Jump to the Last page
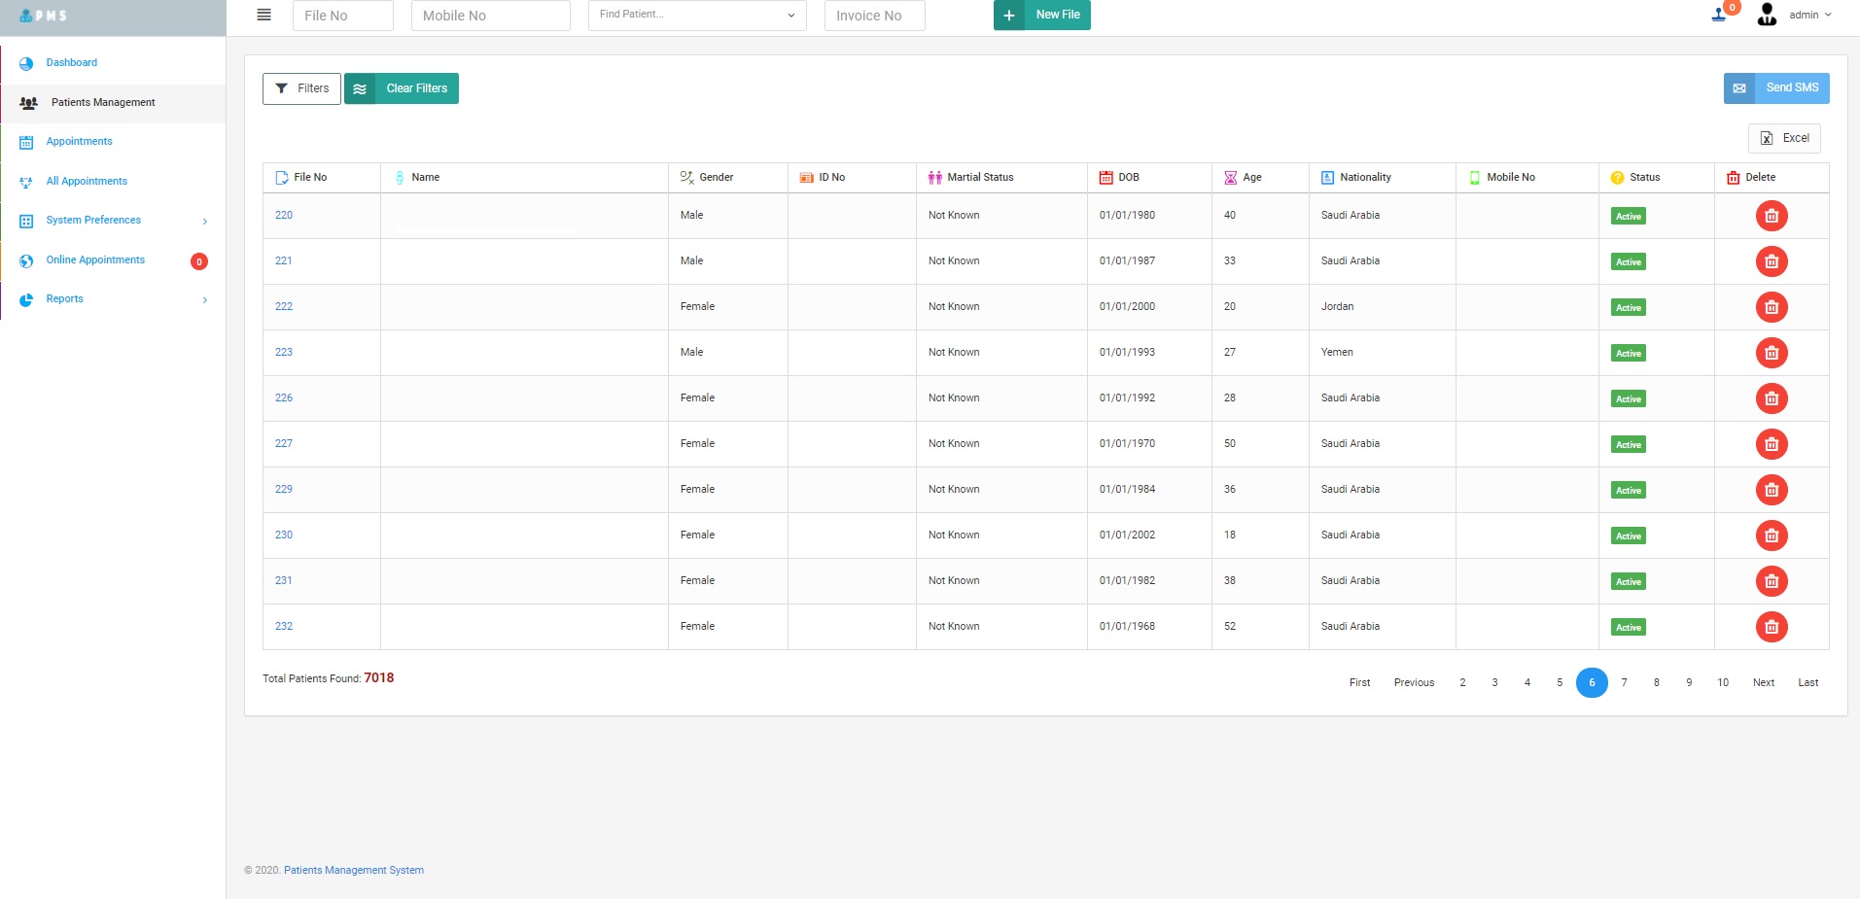1860x899 pixels. tap(1807, 682)
